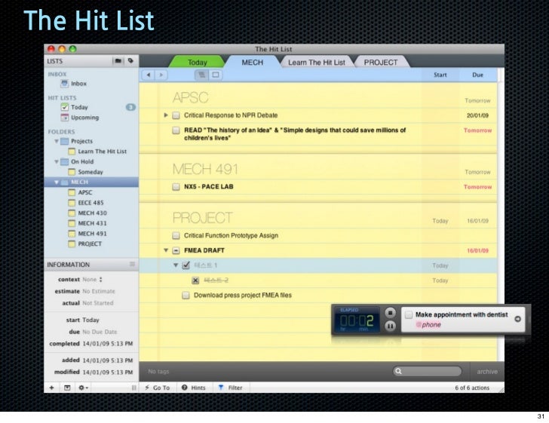Click the search field
The height and width of the screenshot is (423, 549).
click(x=427, y=371)
